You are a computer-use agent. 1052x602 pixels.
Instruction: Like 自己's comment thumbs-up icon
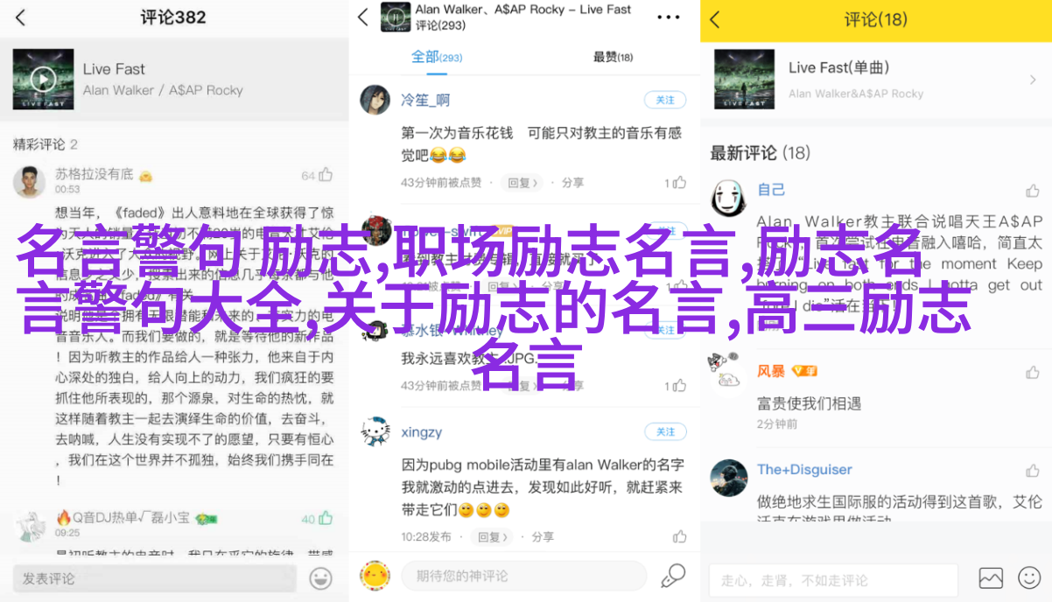pyautogui.click(x=1033, y=190)
